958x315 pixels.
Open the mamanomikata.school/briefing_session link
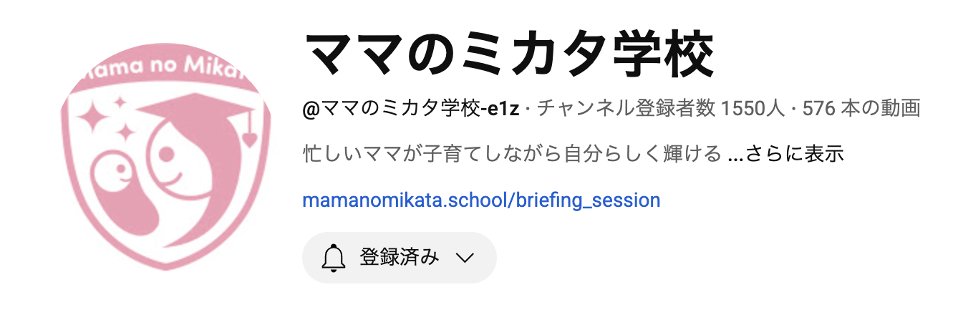pos(481,200)
